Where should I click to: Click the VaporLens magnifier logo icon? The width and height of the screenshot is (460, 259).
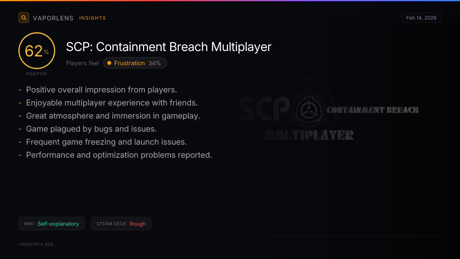(24, 18)
